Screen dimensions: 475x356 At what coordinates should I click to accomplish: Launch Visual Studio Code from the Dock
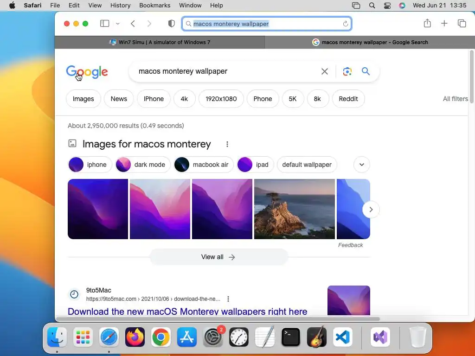click(x=343, y=337)
